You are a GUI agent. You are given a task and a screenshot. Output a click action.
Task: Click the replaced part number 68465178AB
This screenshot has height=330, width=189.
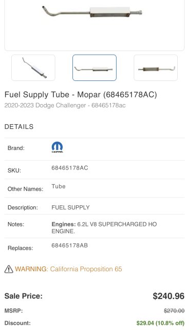coord(69,245)
